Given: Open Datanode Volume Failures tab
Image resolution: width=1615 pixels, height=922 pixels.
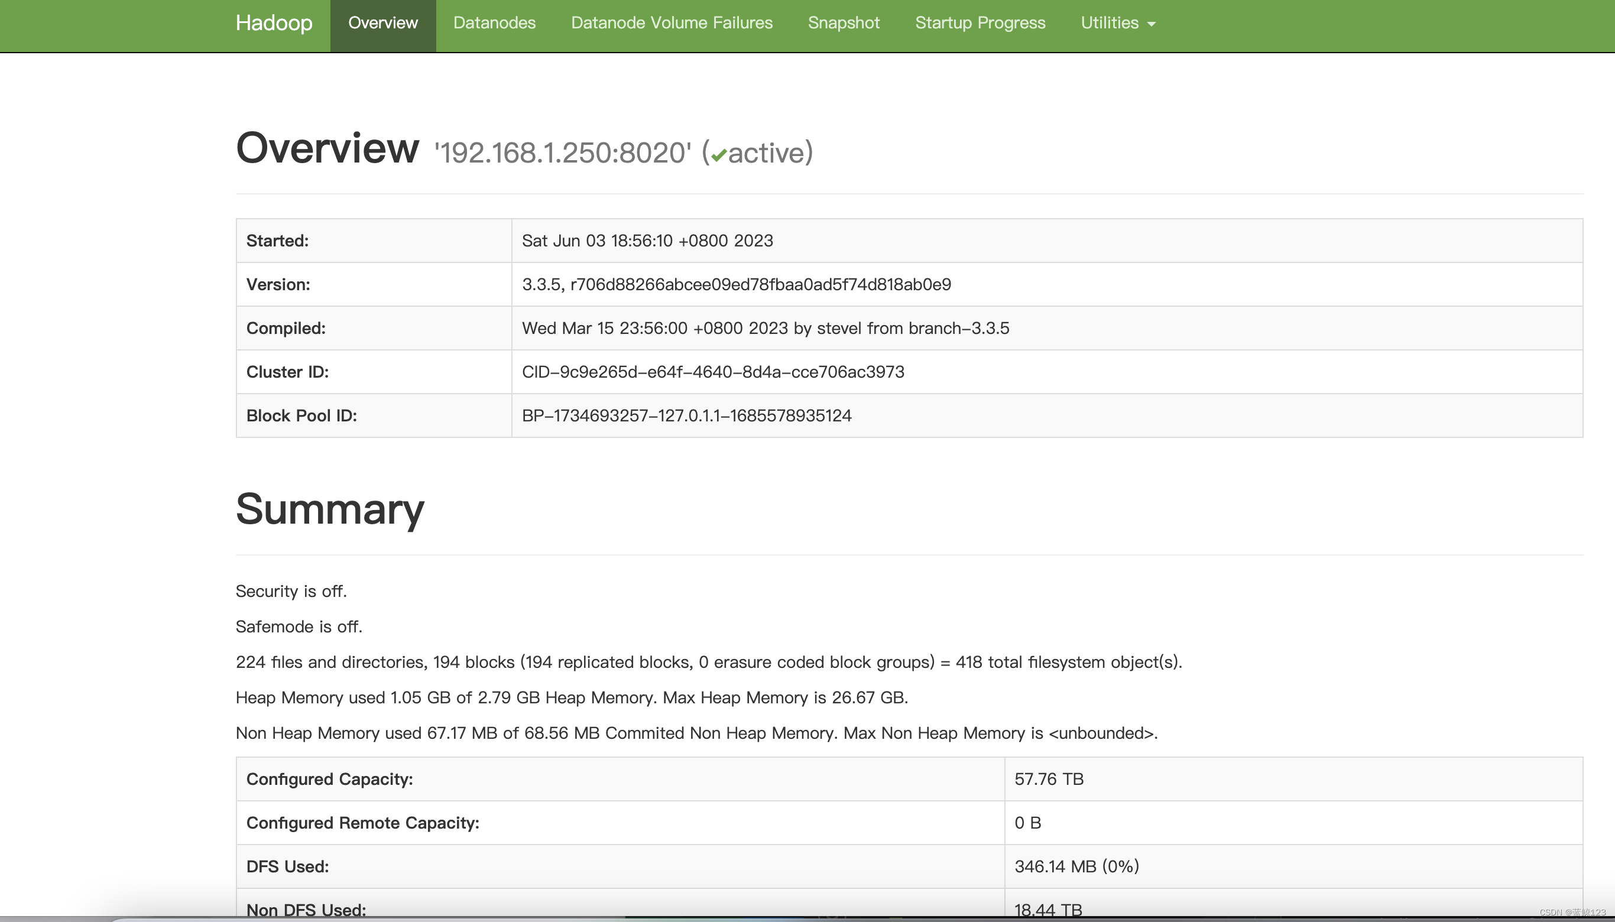Looking at the screenshot, I should click(672, 24).
